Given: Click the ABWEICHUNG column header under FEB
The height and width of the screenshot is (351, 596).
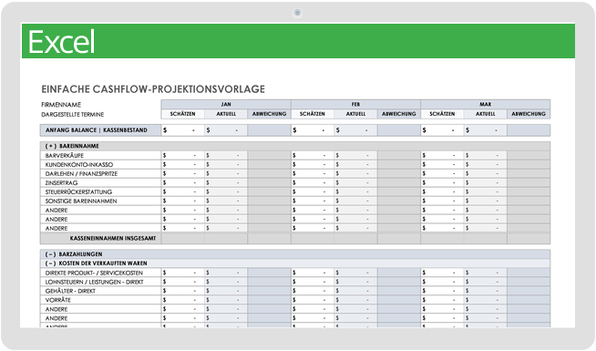Looking at the screenshot, I should (399, 114).
